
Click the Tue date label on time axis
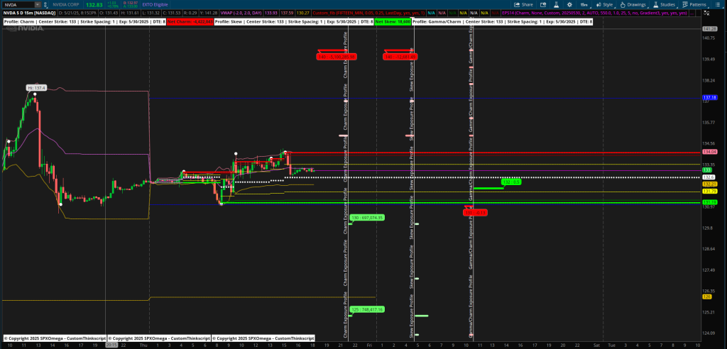611,345
